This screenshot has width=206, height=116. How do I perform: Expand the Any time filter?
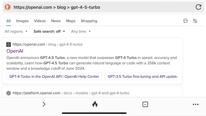click(x=81, y=31)
